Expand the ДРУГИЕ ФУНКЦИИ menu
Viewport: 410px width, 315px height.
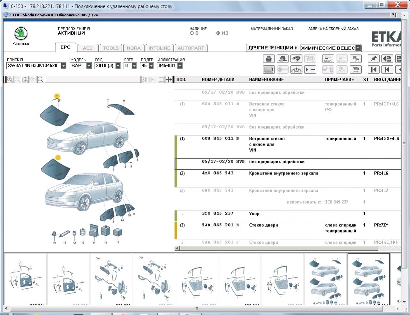pos(273,48)
